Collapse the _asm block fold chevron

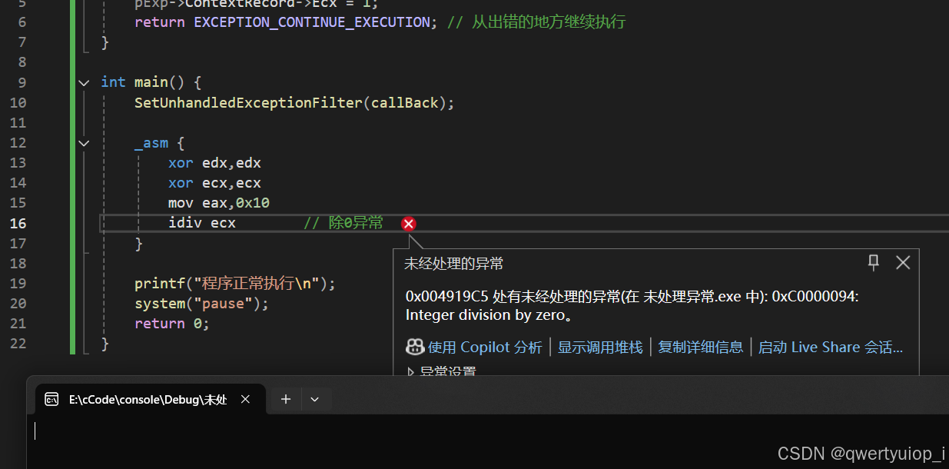click(x=84, y=143)
